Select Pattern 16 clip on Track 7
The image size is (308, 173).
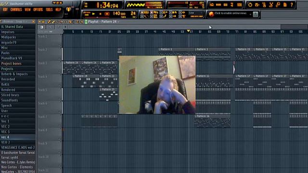(213, 121)
